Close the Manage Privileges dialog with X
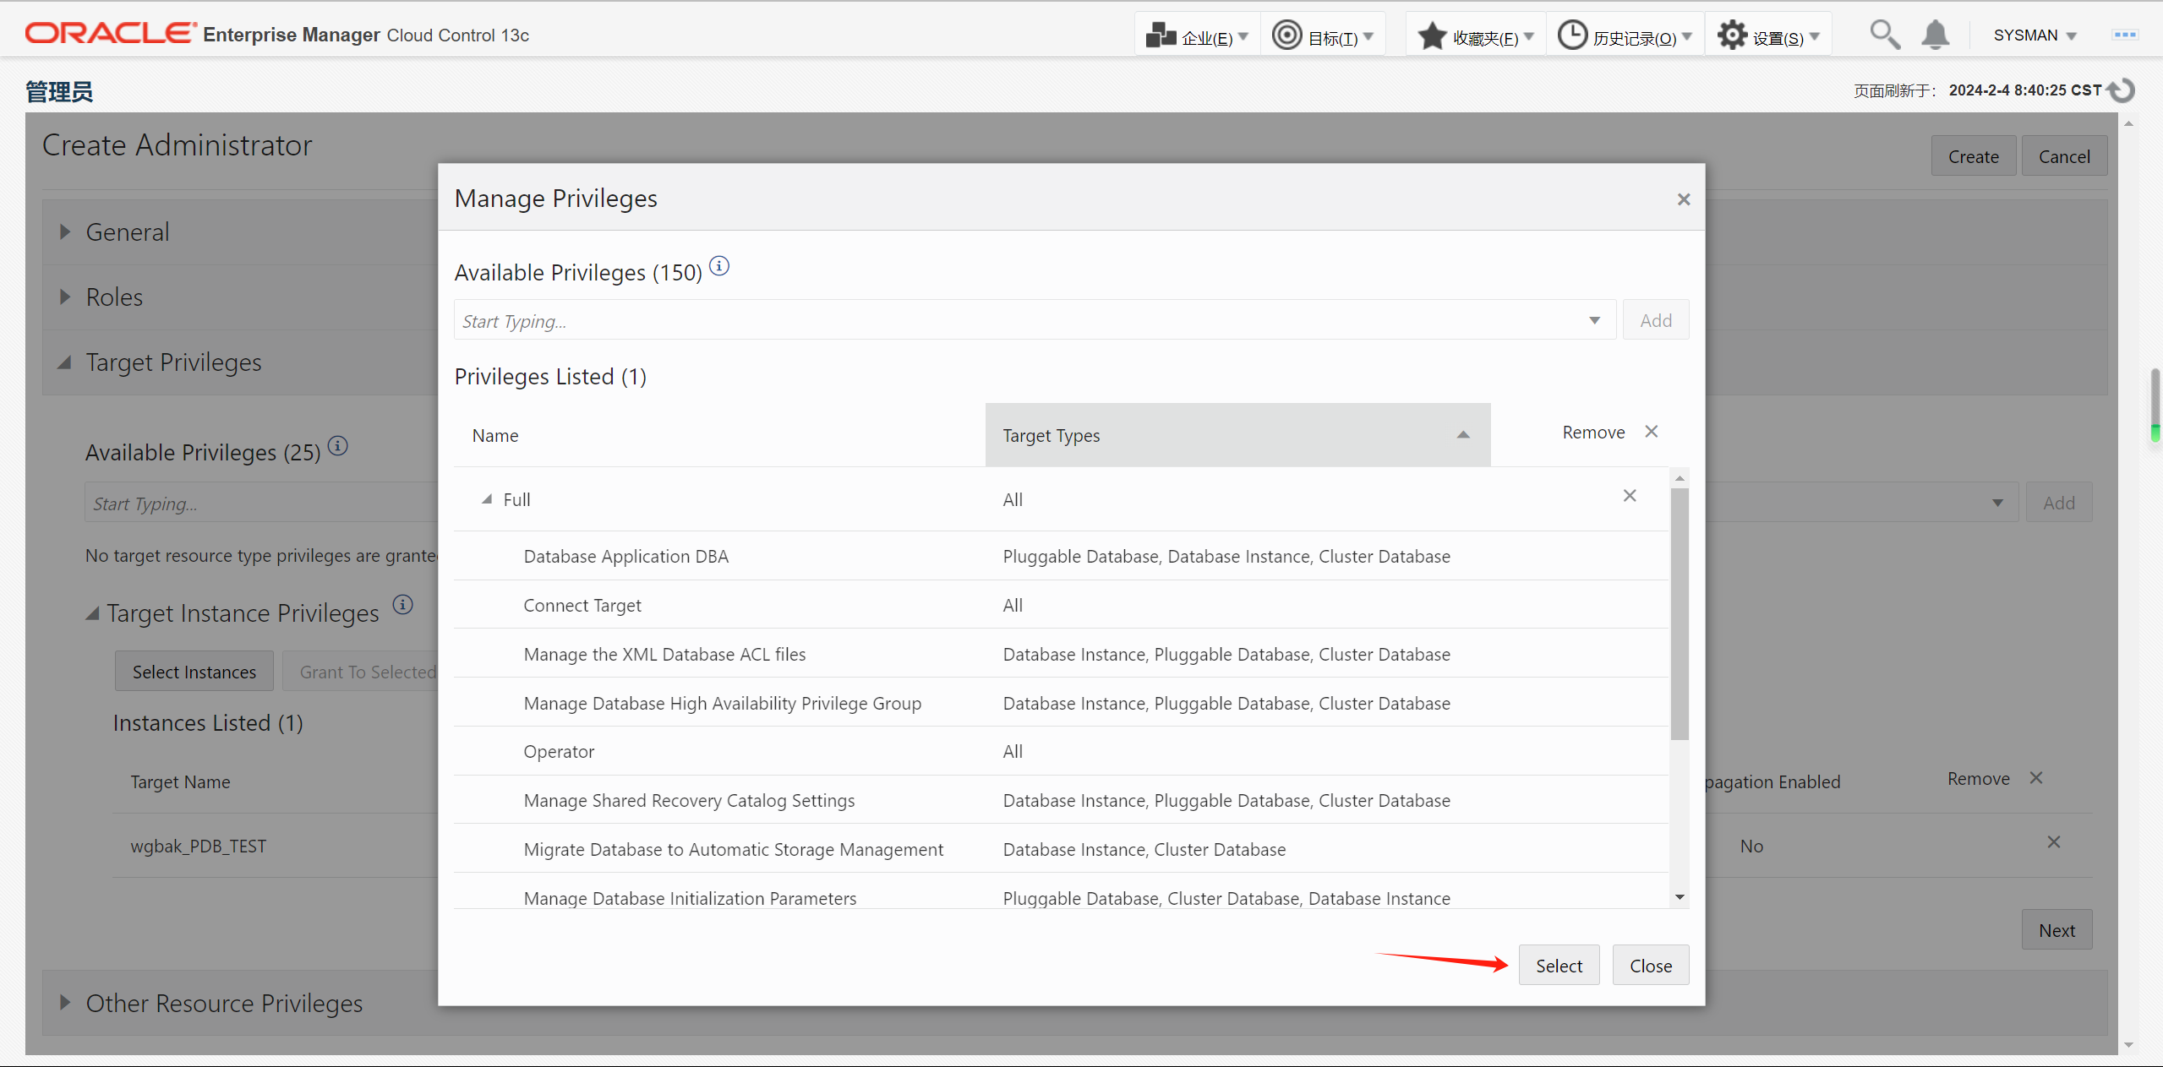The width and height of the screenshot is (2163, 1067). pyautogui.click(x=1683, y=199)
